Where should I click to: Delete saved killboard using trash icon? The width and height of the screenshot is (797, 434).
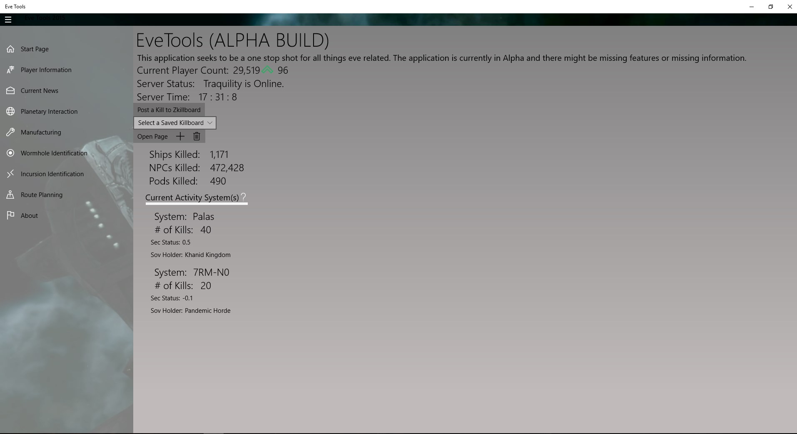197,136
